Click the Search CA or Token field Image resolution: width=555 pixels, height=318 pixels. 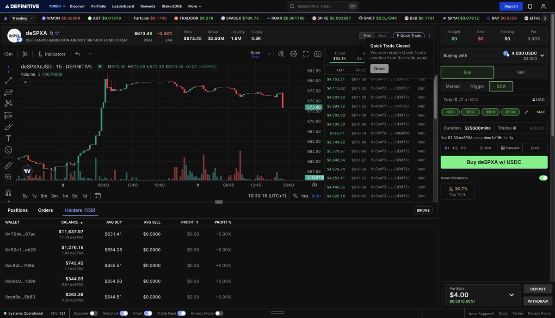click(323, 6)
